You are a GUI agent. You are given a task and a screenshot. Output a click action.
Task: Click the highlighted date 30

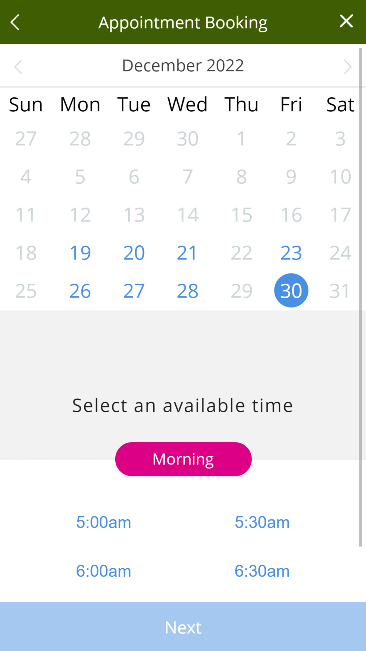pyautogui.click(x=291, y=290)
